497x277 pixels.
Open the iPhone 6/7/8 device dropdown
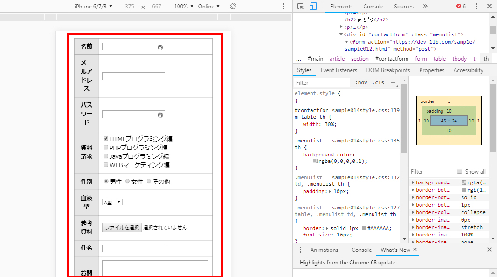[x=93, y=7]
